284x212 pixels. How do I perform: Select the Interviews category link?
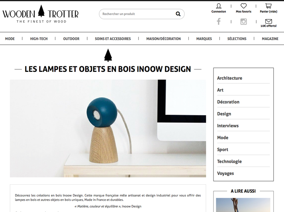click(228, 126)
